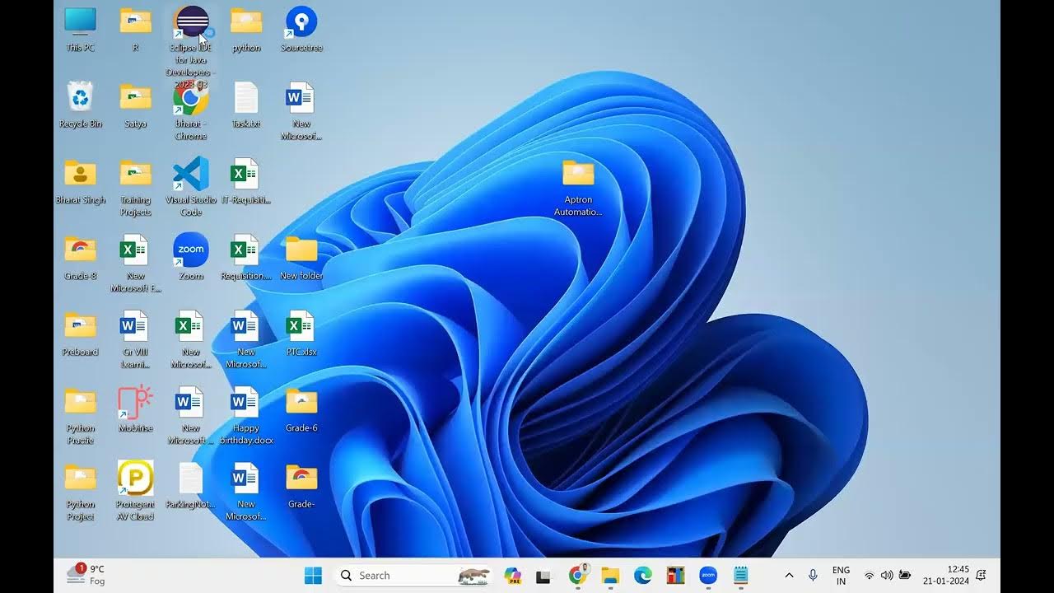The image size is (1054, 593).
Task: Launch Microsoft Edge from the taskbar
Action: point(643,576)
